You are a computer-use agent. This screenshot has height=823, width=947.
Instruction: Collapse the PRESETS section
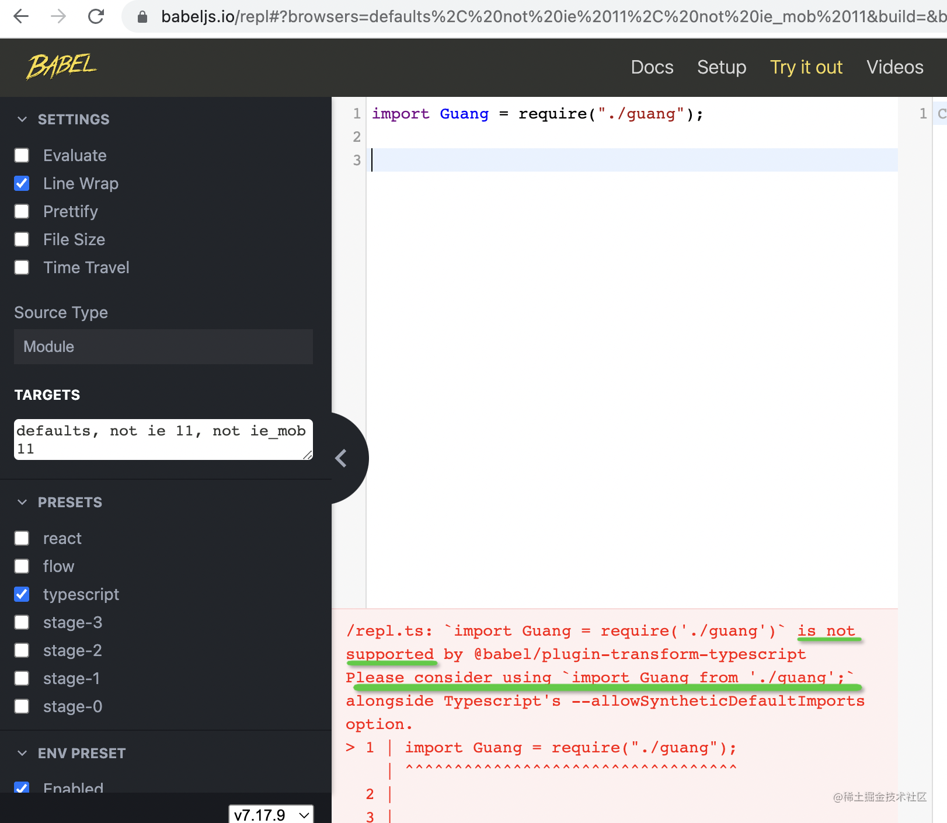pos(22,502)
